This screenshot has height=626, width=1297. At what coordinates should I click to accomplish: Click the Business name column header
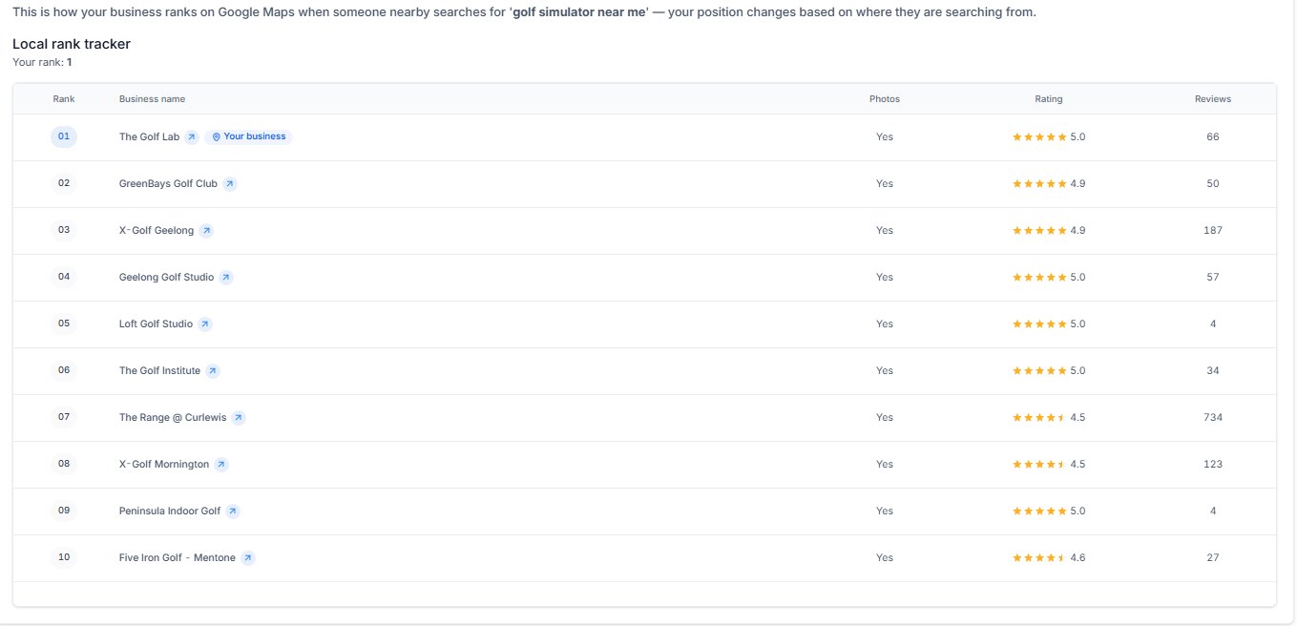click(152, 99)
